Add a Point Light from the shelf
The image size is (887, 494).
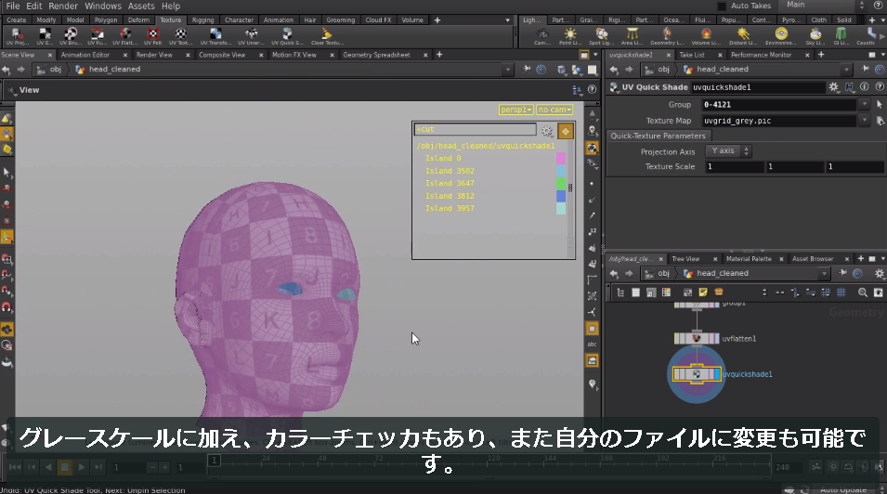tap(569, 36)
